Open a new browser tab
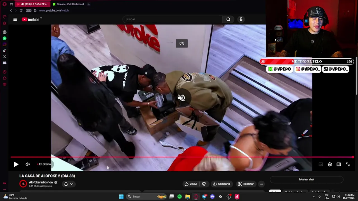 [x=89, y=4]
